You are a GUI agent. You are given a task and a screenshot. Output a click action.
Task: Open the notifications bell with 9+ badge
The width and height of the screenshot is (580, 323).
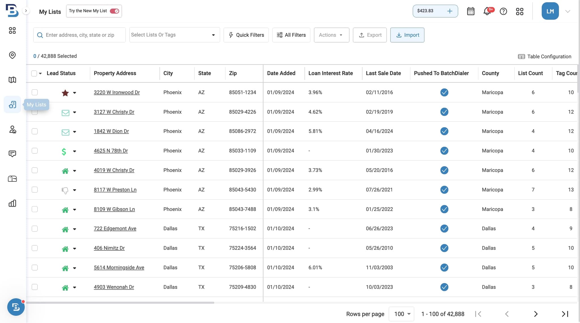(x=487, y=11)
